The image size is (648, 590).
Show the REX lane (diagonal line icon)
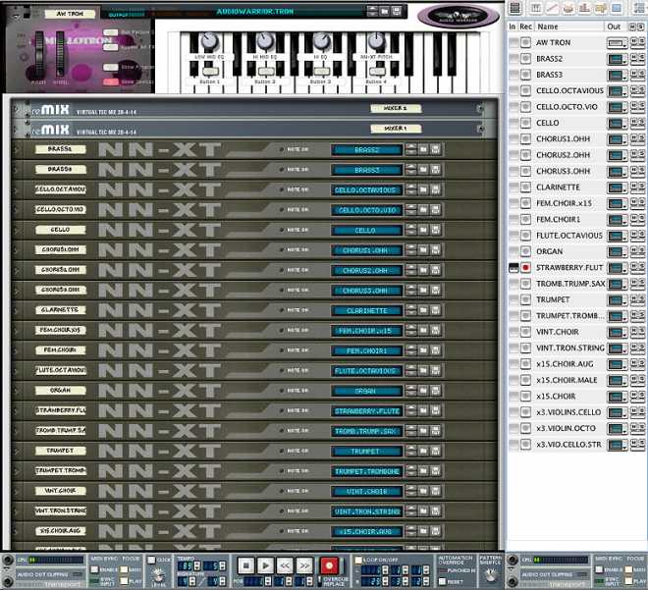click(x=552, y=8)
